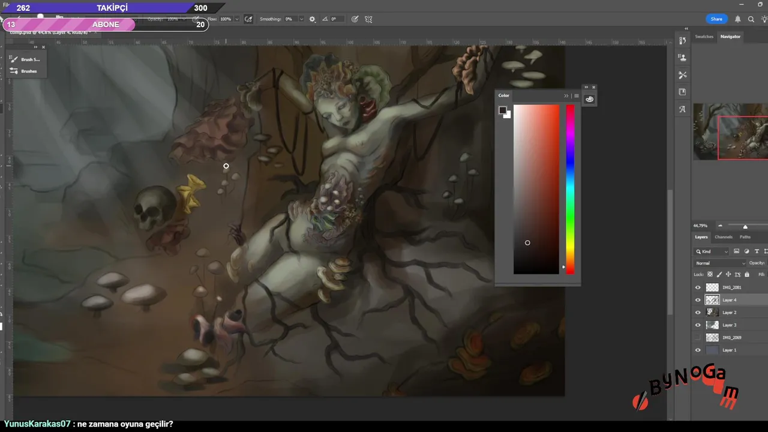Image resolution: width=768 pixels, height=432 pixels.
Task: Select Layer 1 in the layers list
Action: pos(730,350)
